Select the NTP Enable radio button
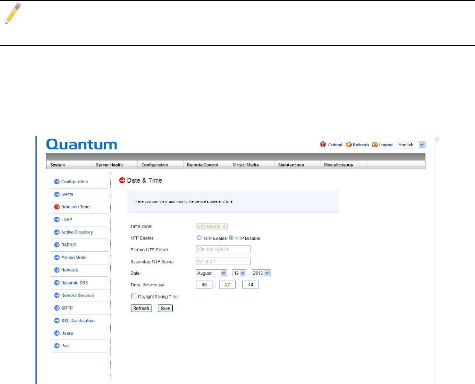Viewport: 475px width, 384px height. [199, 238]
